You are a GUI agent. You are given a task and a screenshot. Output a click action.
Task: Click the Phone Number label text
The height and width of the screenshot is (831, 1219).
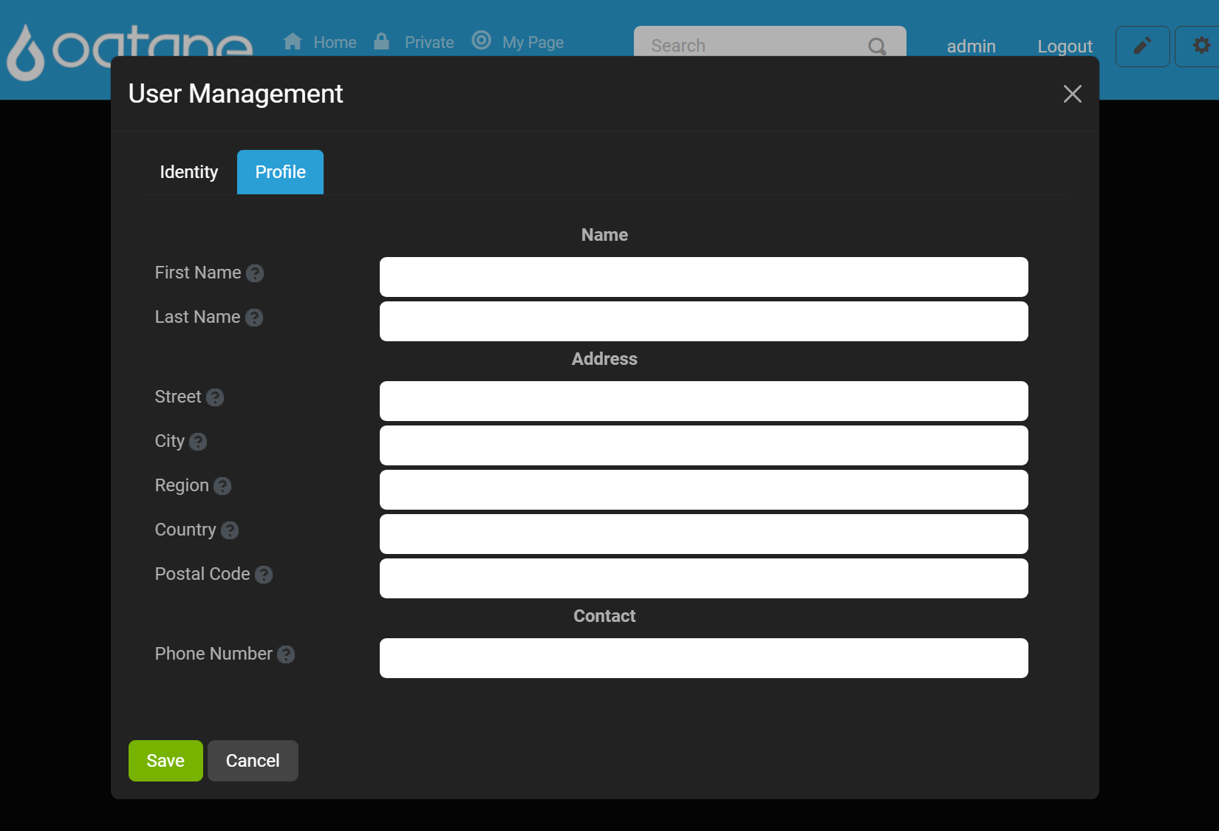click(214, 654)
